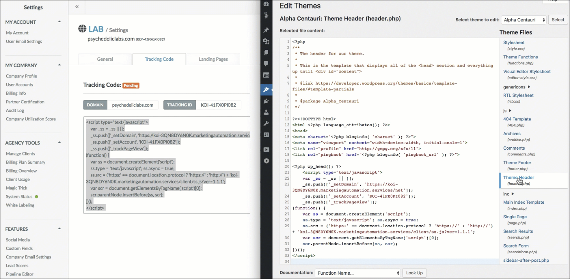Click the green System Status indicator dot
Image resolution: width=570 pixels, height=279 pixels.
pos(37,197)
